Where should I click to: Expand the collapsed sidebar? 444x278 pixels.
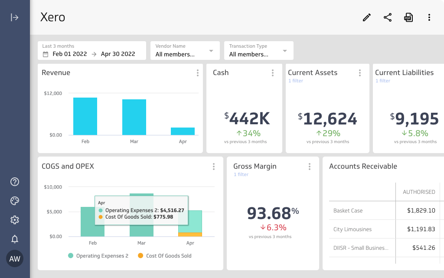(x=14, y=17)
